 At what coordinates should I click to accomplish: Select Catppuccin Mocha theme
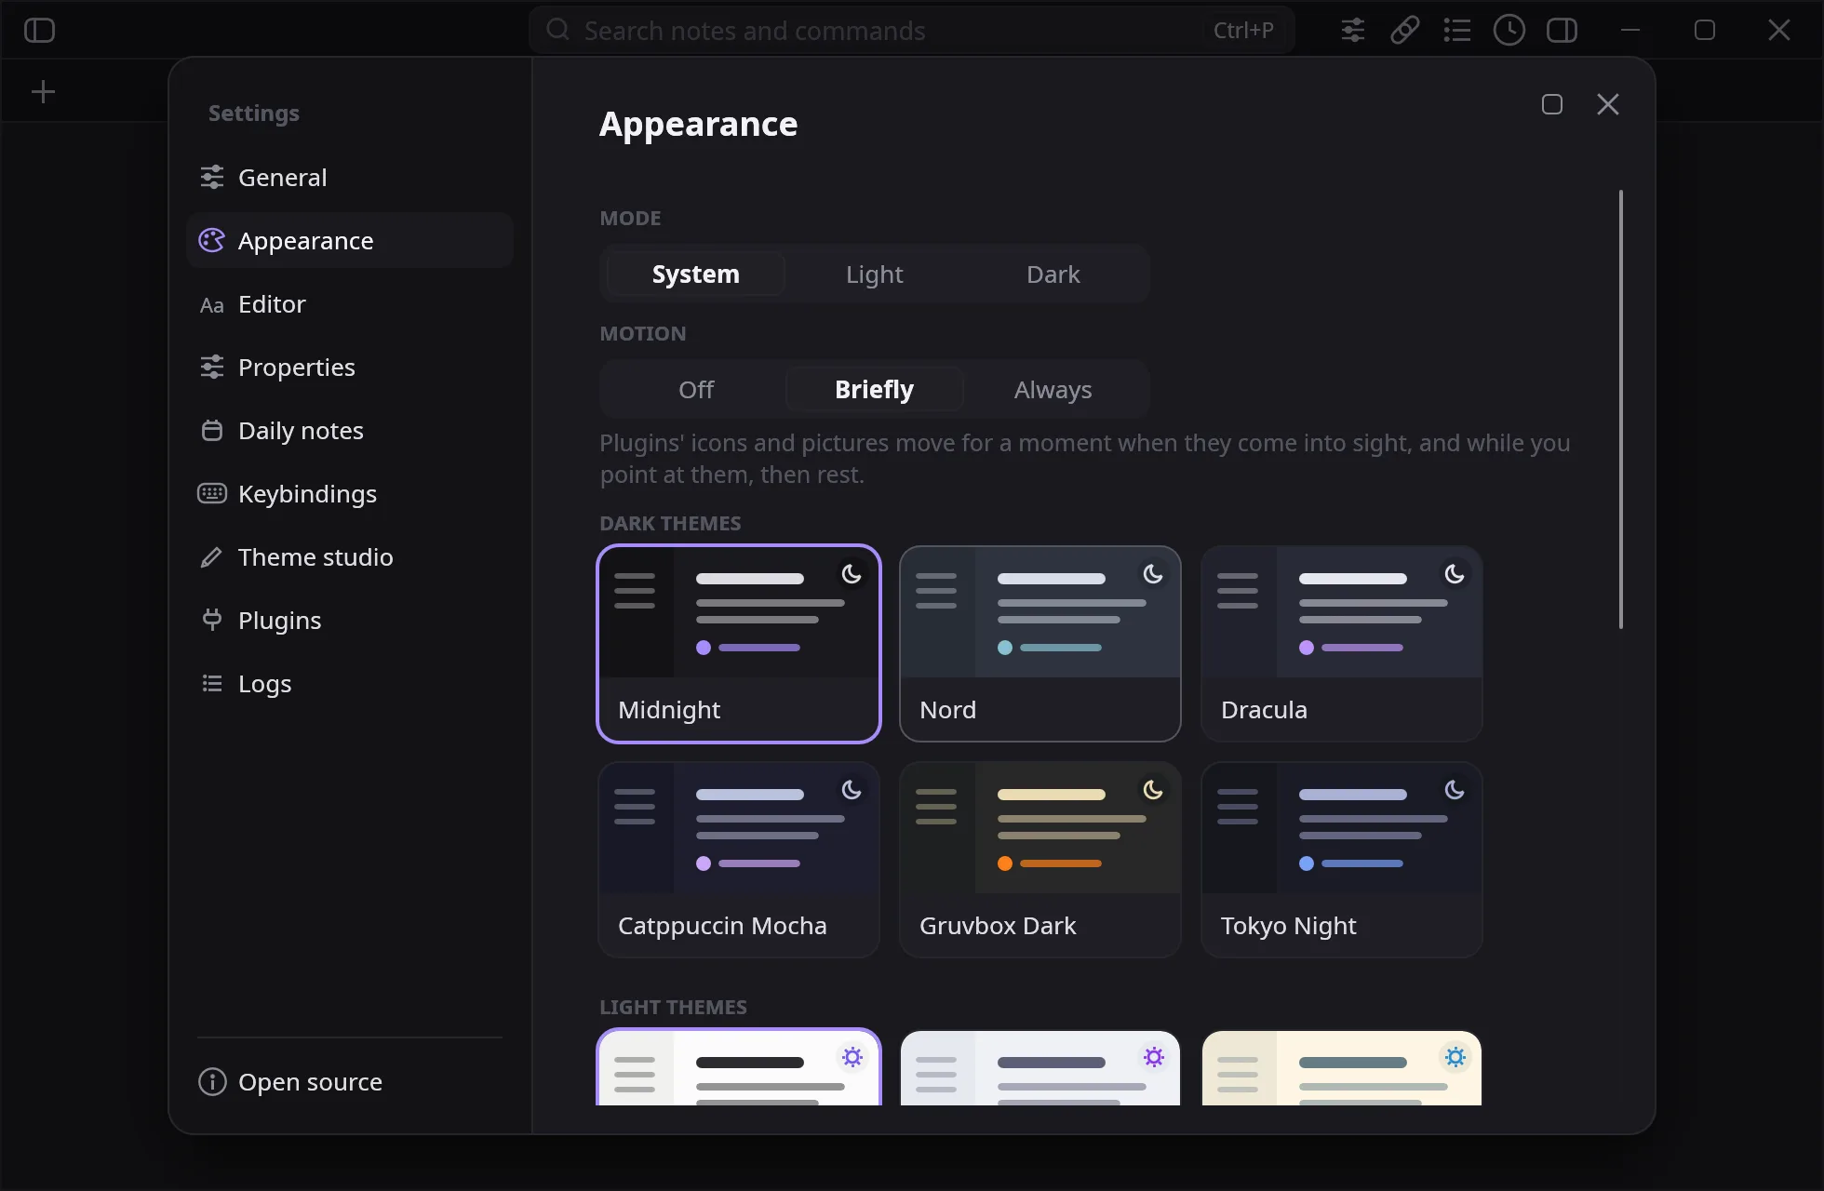tap(739, 860)
